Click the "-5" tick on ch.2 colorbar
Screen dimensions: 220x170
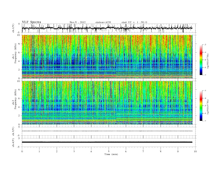(205, 106)
